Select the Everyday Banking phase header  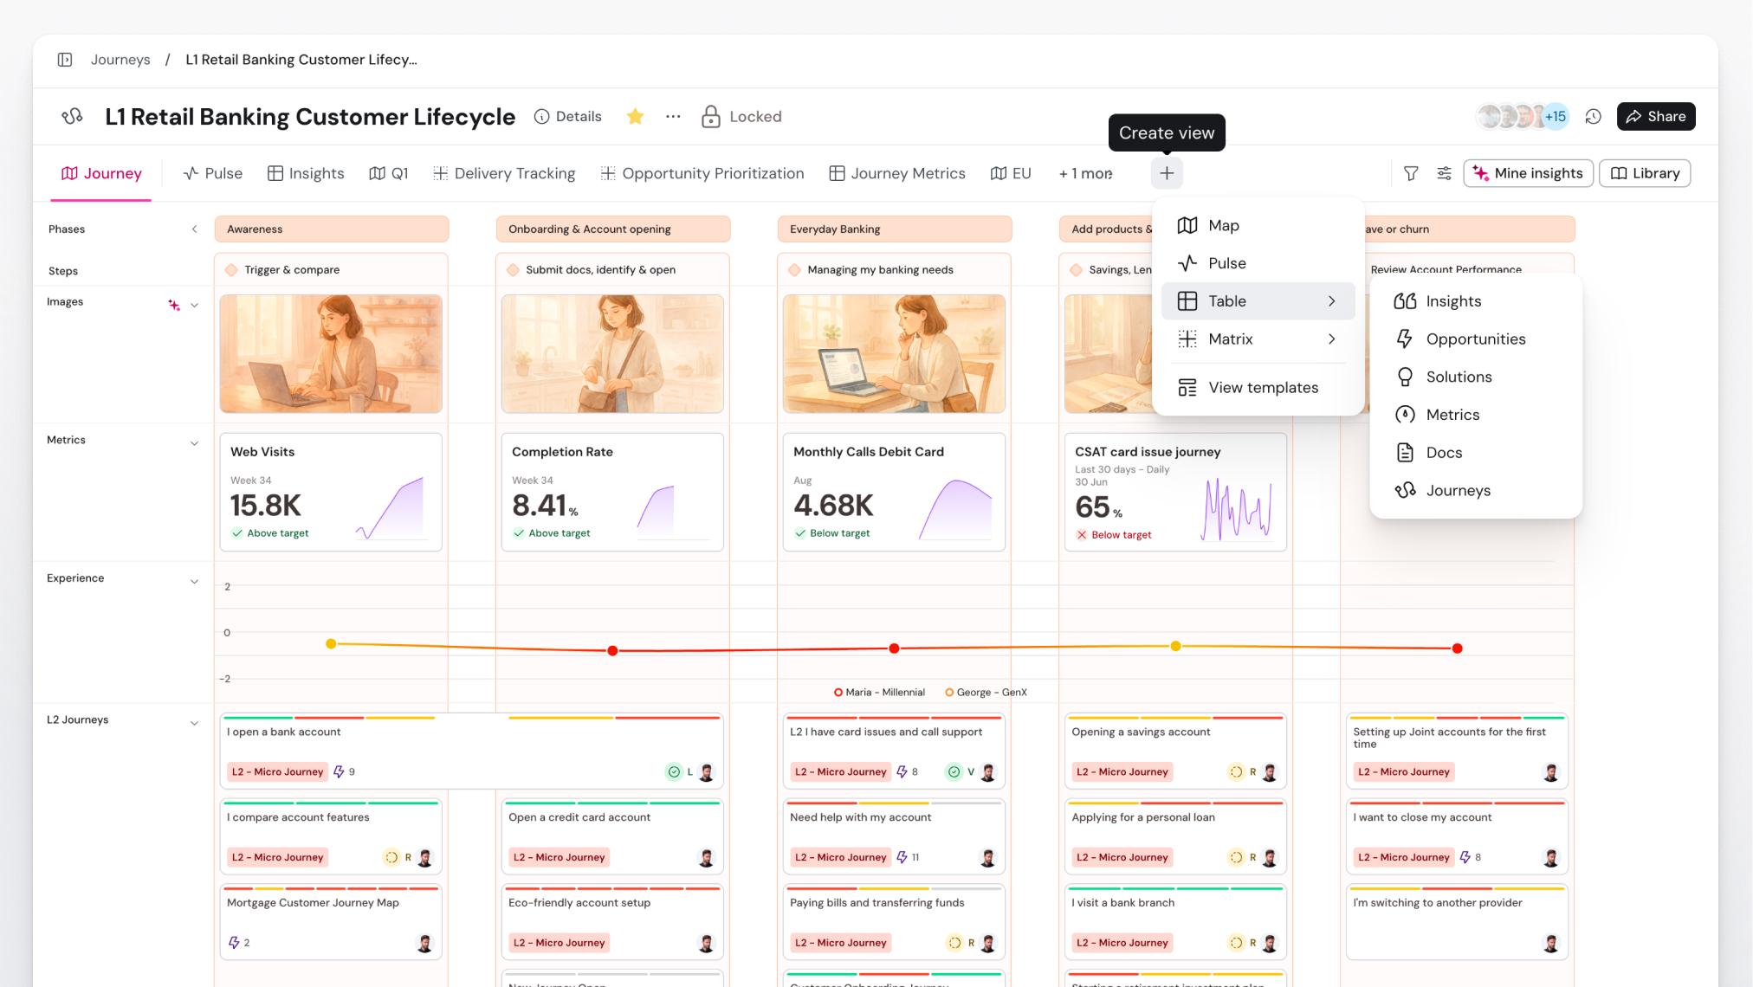point(895,229)
